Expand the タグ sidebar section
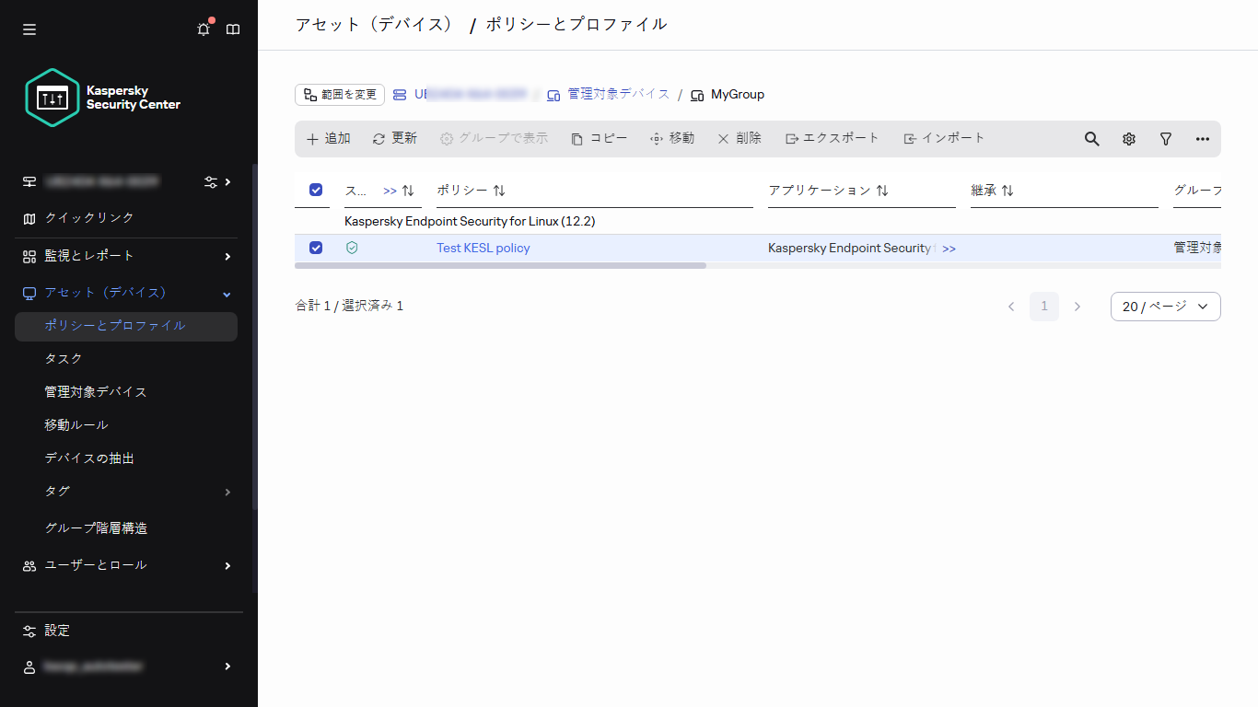The height and width of the screenshot is (707, 1258). click(57, 491)
